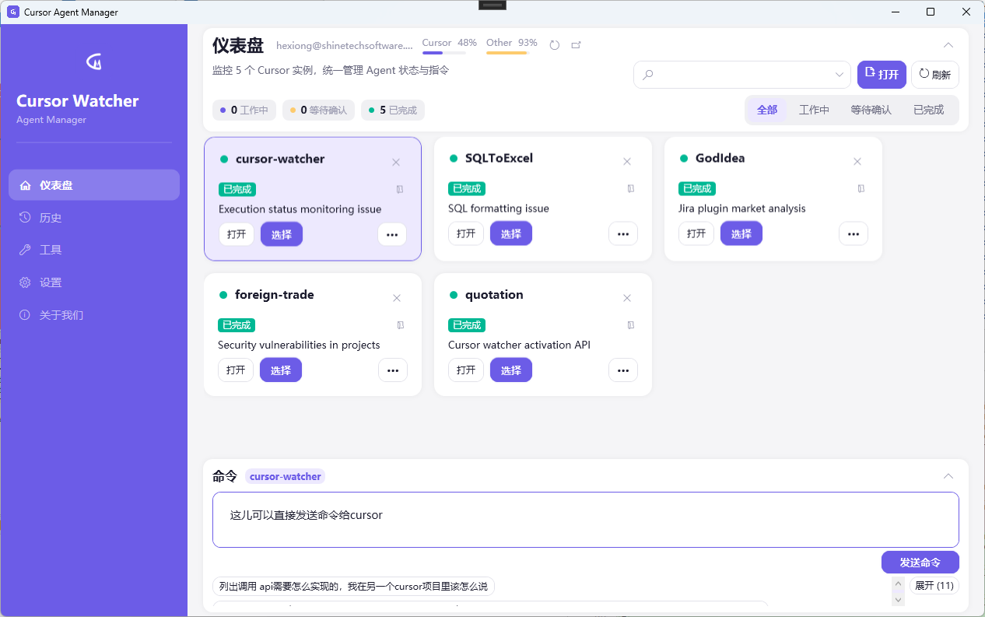Close the cursor-watcher card with its X
Viewport: 985px width, 617px height.
click(396, 163)
